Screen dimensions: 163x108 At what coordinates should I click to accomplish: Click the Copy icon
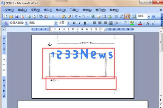coord(58,17)
